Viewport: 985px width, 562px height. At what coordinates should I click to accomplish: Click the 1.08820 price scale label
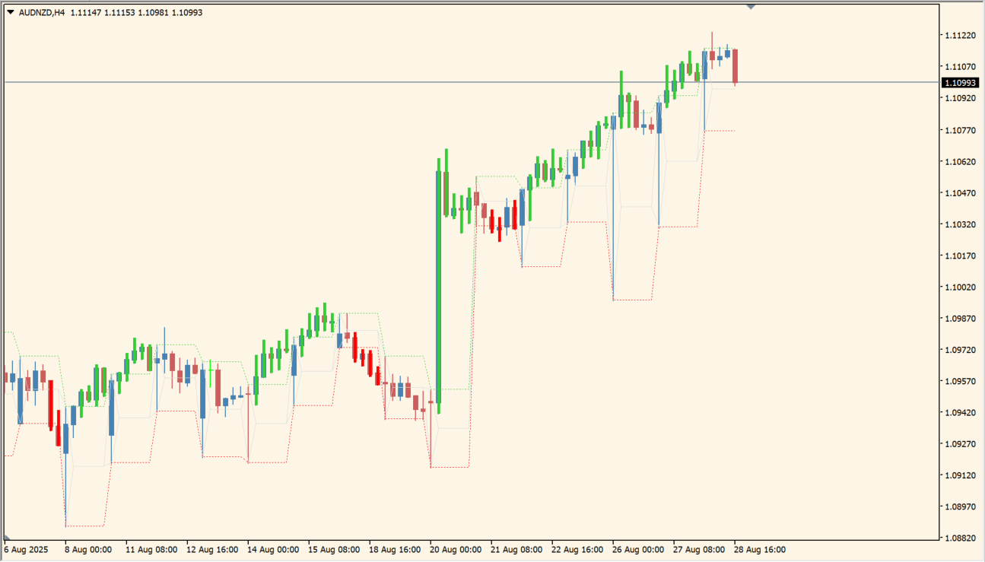click(x=960, y=538)
